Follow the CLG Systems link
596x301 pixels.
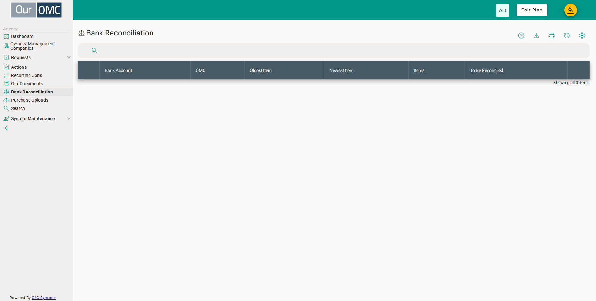point(43,298)
